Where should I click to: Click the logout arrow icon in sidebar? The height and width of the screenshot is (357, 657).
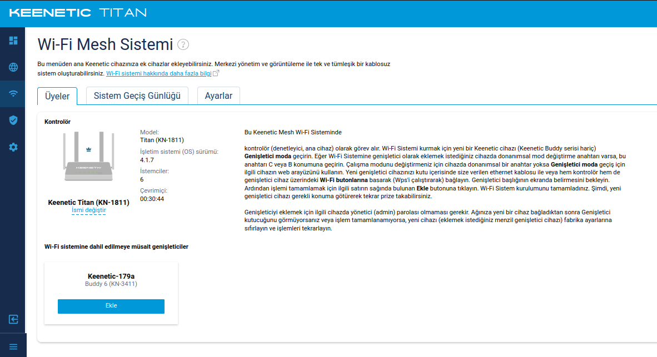point(13,319)
